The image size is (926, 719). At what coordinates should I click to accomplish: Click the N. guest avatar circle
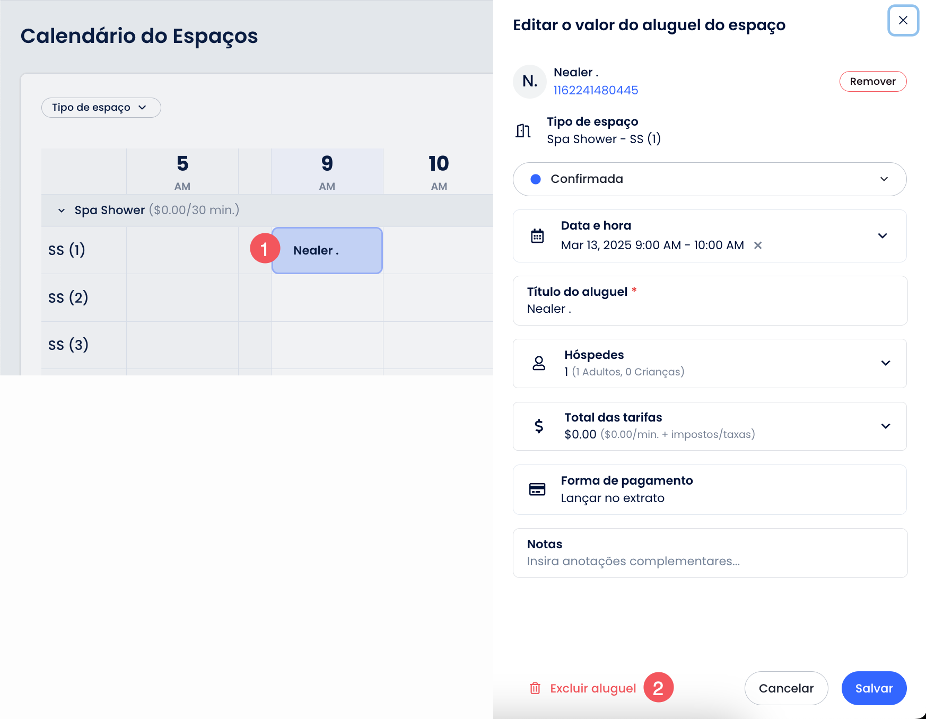coord(529,81)
